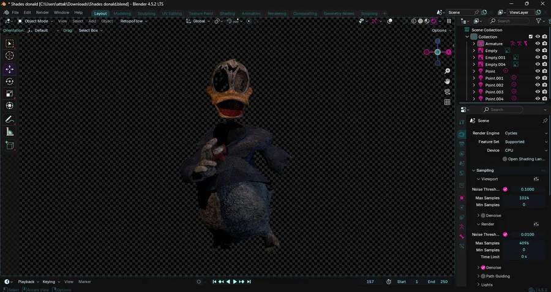Open the Device CPU dropdown
Image resolution: width=551 pixels, height=292 pixels.
pyautogui.click(x=525, y=151)
